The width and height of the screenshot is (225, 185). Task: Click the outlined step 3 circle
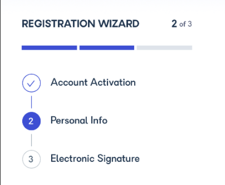click(x=31, y=159)
